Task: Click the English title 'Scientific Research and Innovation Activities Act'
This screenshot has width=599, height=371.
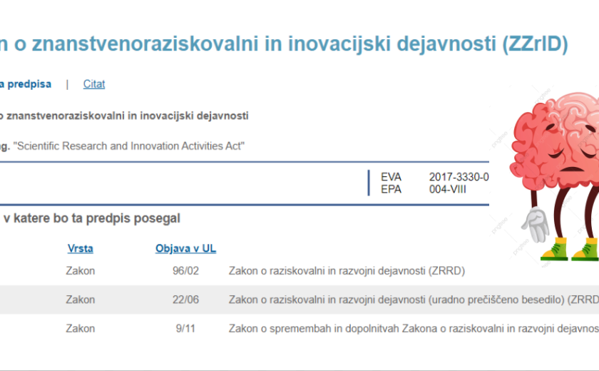Action: click(130, 146)
